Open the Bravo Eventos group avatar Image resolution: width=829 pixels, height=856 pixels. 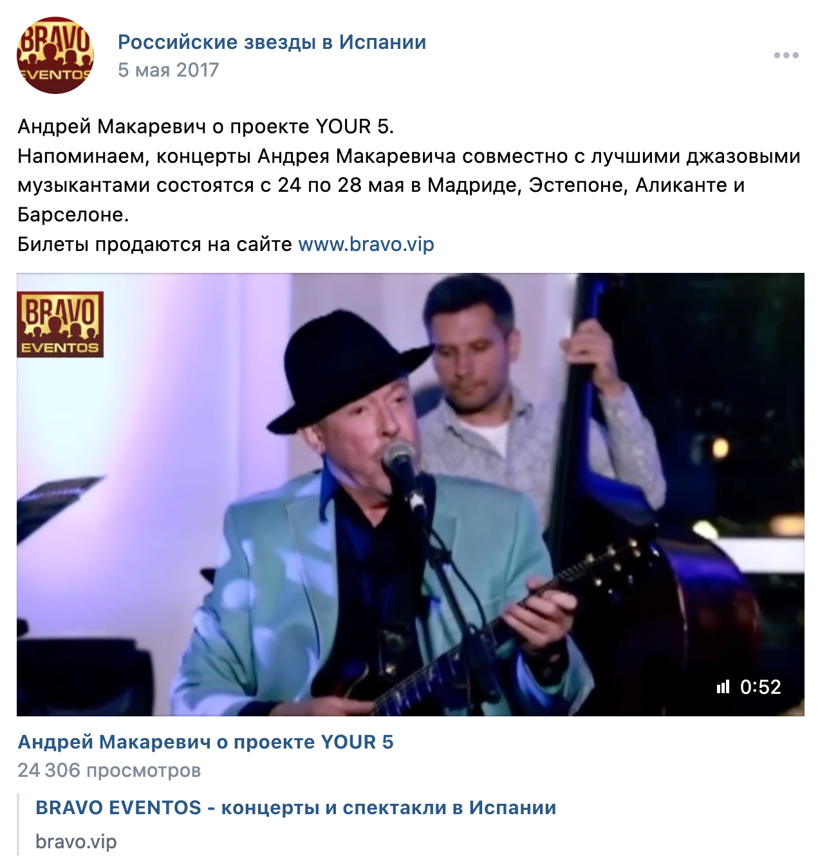coord(55,55)
